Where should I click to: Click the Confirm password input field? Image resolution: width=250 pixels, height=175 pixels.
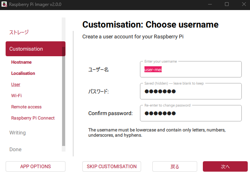[x=190, y=114]
